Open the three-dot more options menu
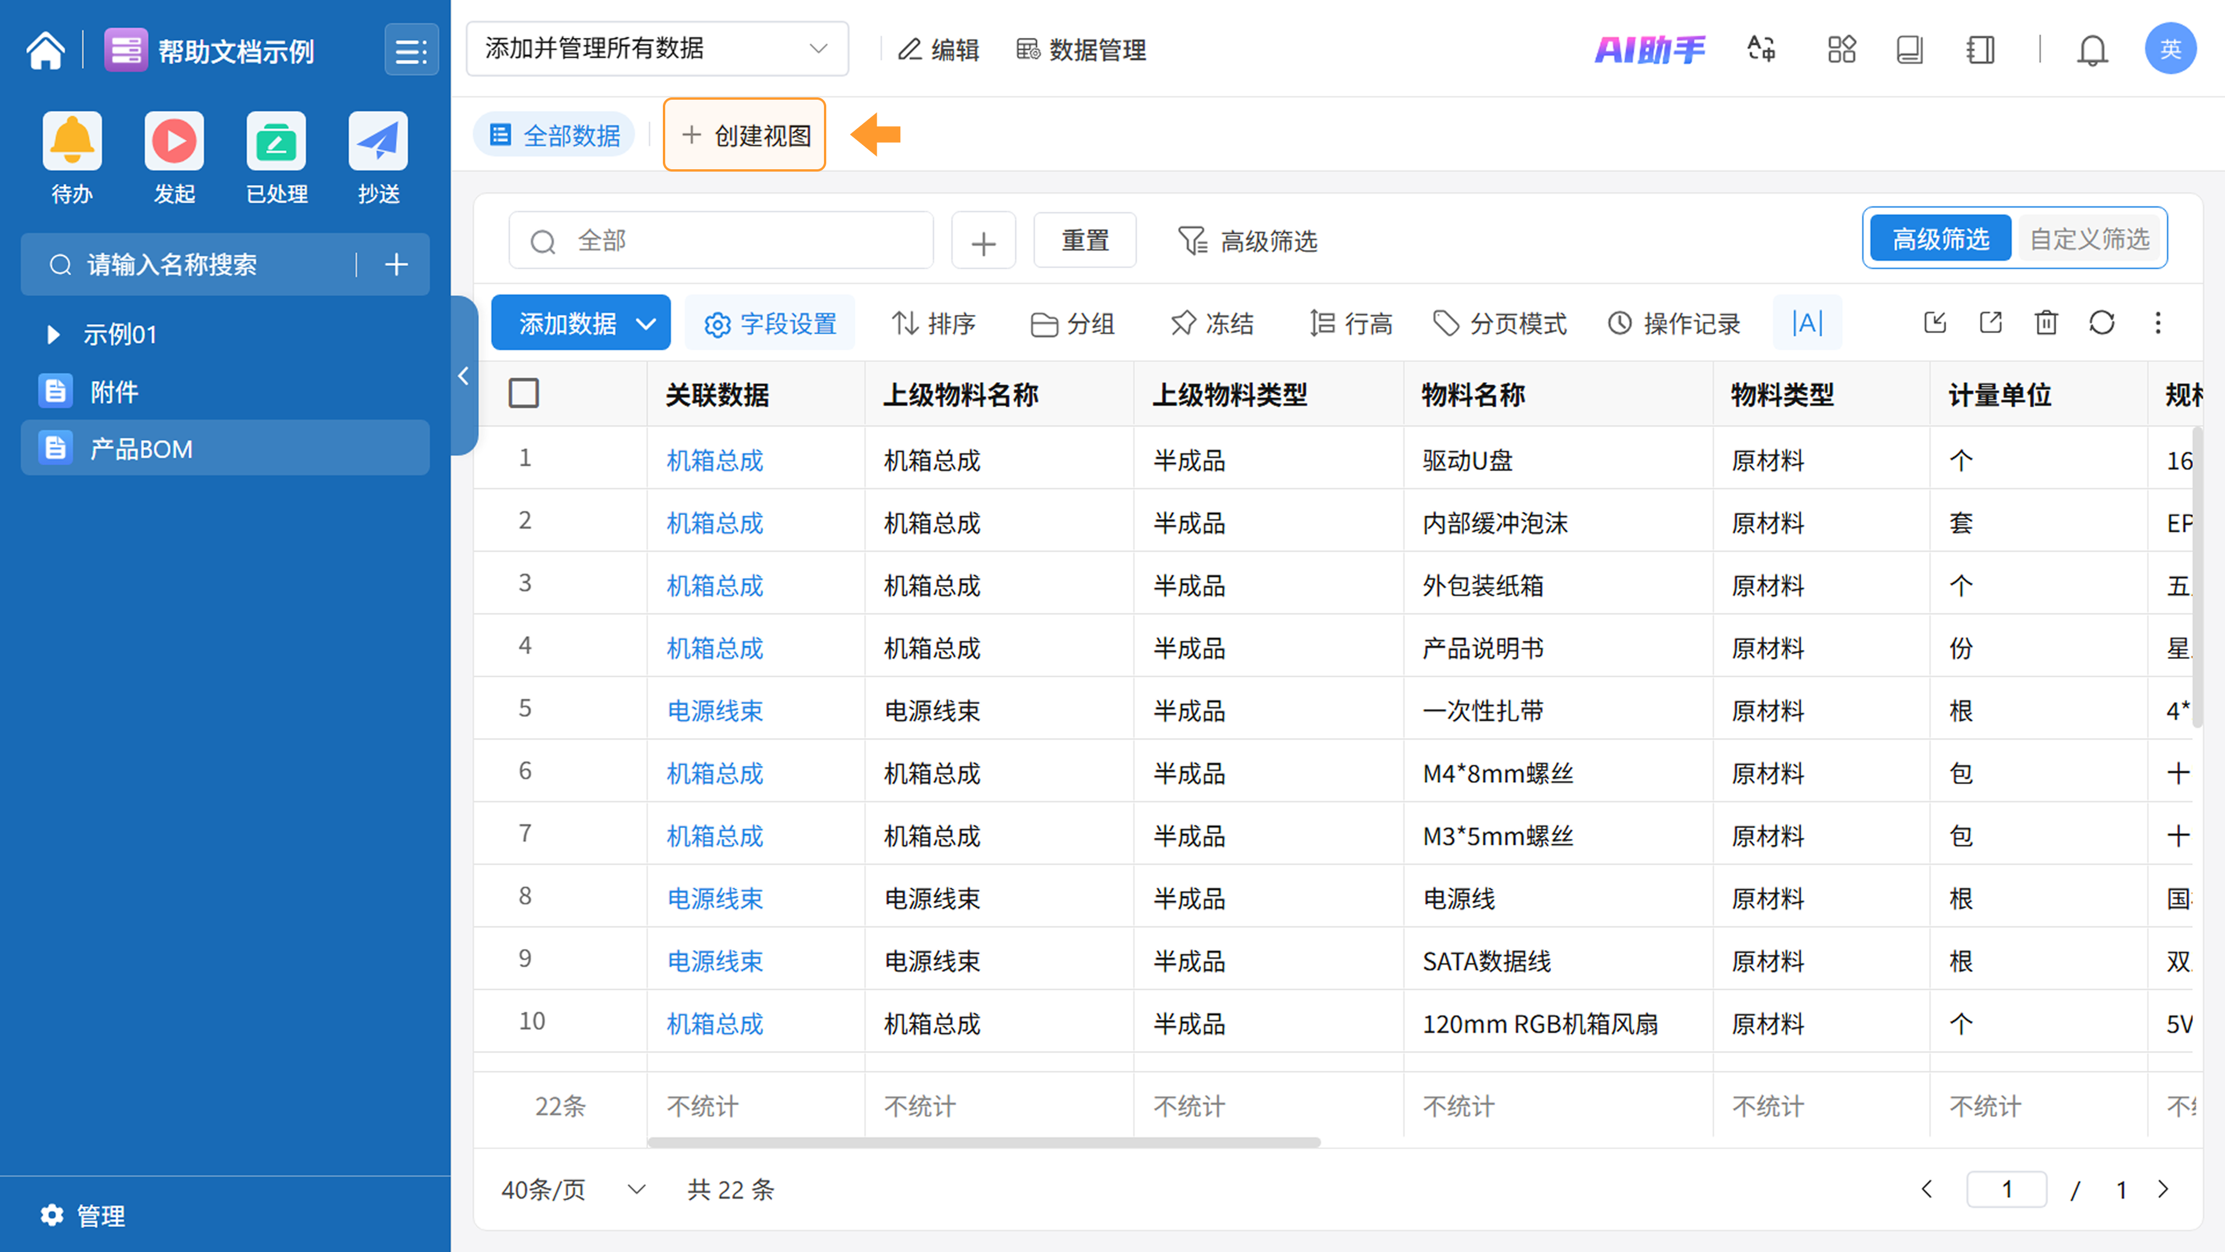 click(x=2158, y=323)
